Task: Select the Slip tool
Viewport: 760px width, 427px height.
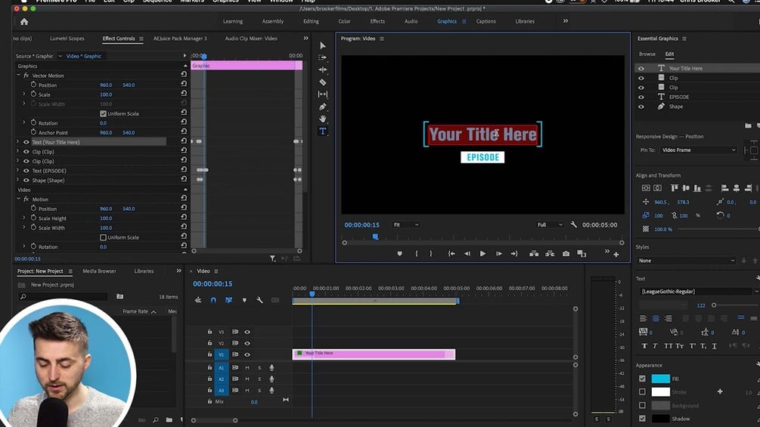Action: click(x=323, y=94)
